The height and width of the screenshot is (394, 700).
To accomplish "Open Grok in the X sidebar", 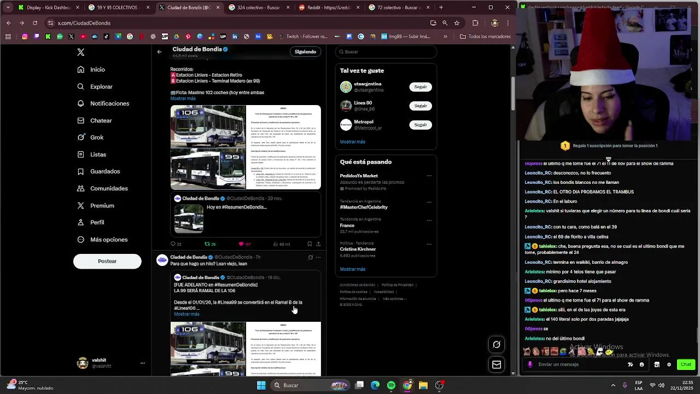I will pos(90,137).
